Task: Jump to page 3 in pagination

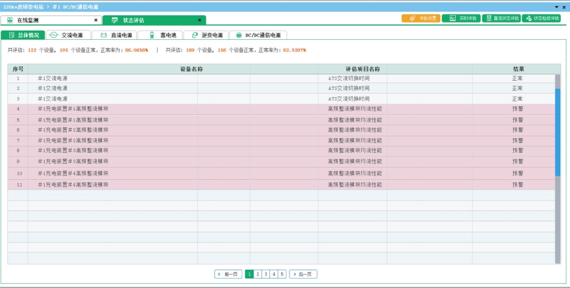Action: click(x=266, y=275)
